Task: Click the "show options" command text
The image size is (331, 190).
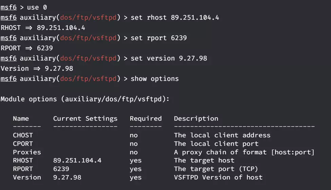Action: point(155,79)
